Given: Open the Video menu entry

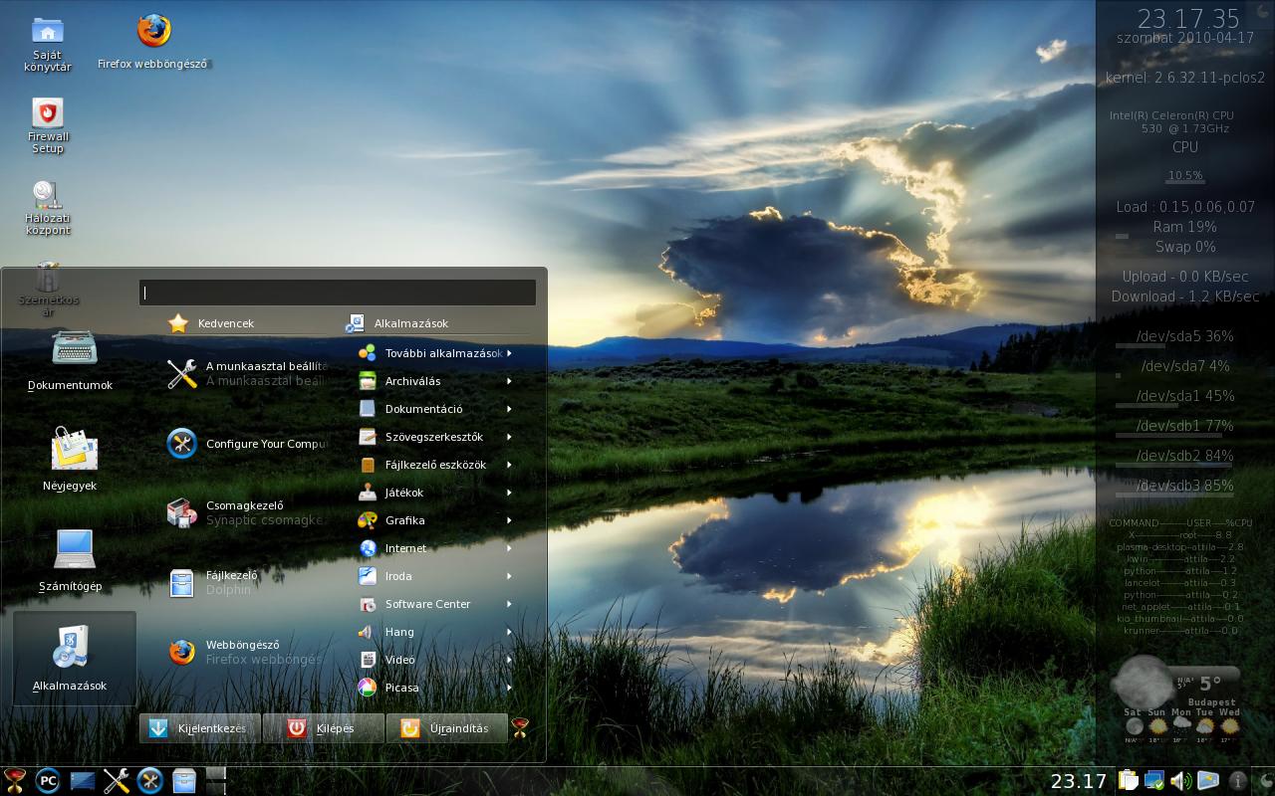Looking at the screenshot, I should (436, 660).
